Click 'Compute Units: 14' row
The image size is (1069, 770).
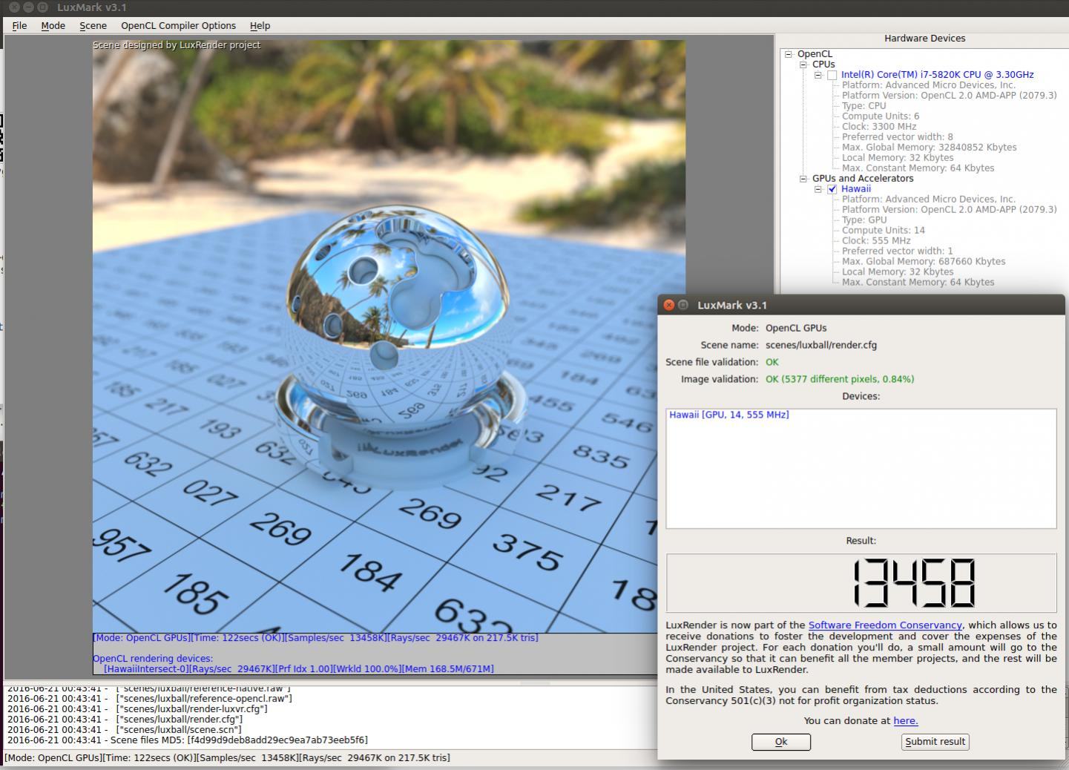(884, 231)
